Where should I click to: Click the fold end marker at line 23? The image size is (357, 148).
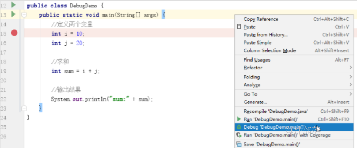tap(24, 108)
